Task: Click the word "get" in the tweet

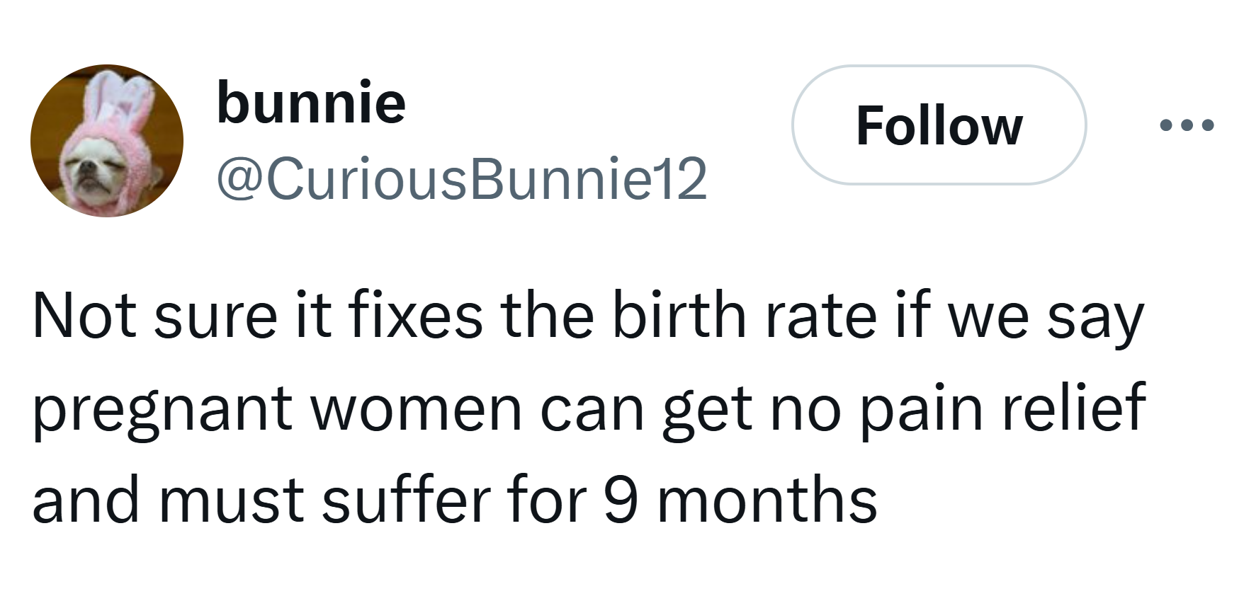Action: pyautogui.click(x=707, y=408)
